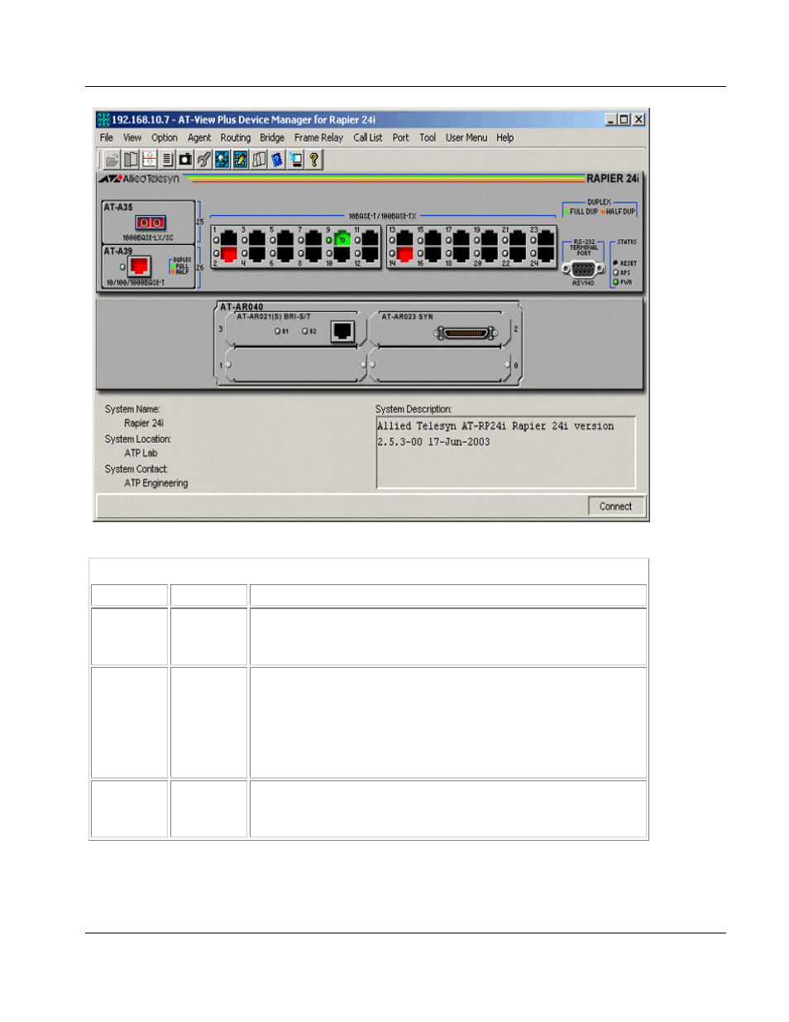Click the Connect button
The image size is (789, 1022).
click(x=616, y=506)
